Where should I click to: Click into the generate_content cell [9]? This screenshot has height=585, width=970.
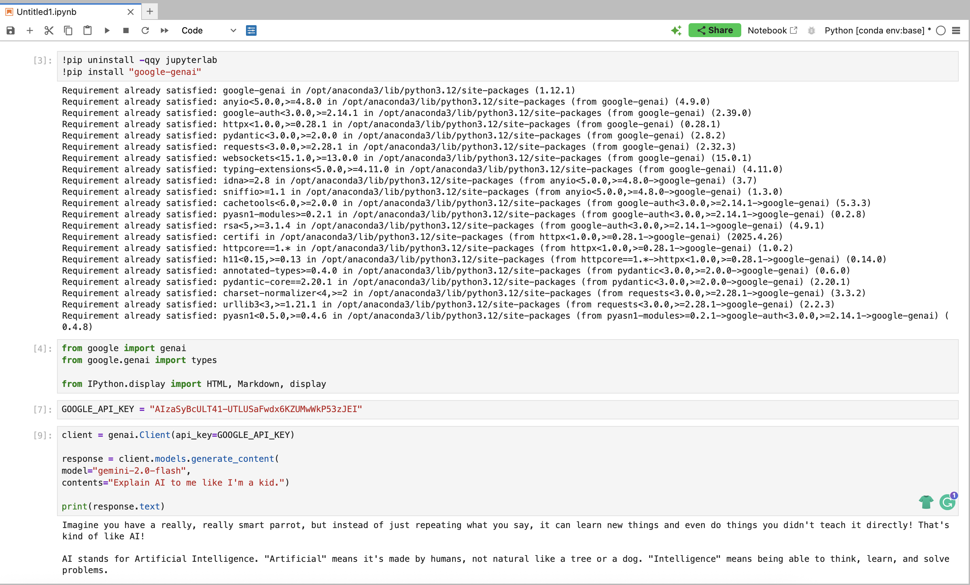coord(508,471)
